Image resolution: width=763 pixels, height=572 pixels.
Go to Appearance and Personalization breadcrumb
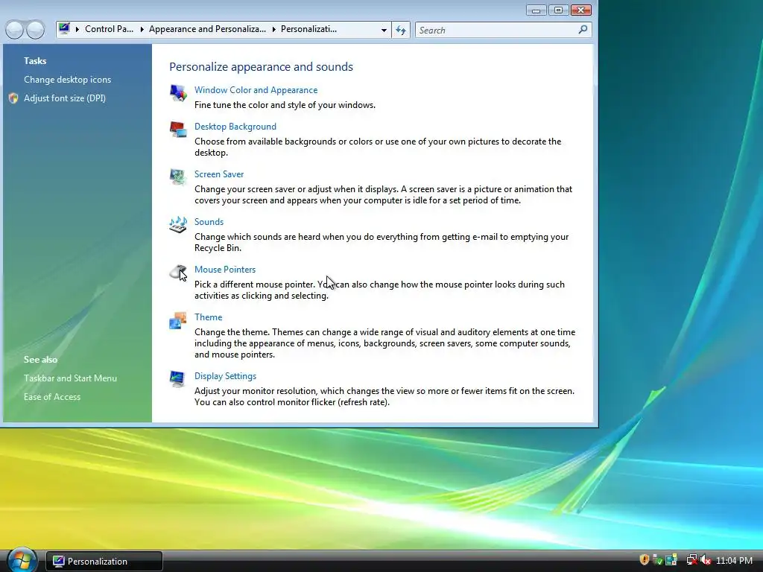tap(207, 29)
